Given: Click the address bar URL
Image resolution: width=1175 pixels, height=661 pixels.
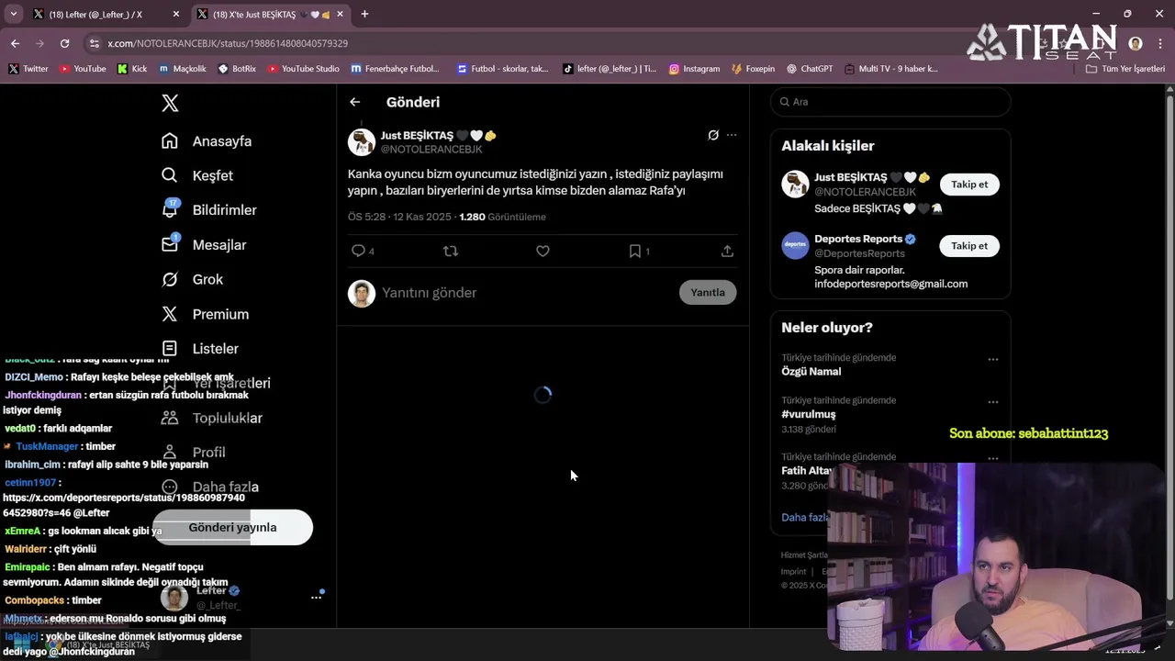Looking at the screenshot, I should point(228,43).
